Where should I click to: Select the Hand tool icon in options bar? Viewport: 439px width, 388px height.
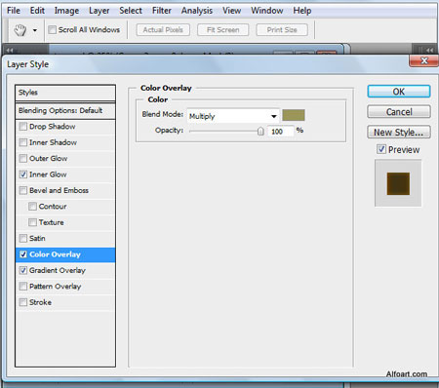[20, 30]
